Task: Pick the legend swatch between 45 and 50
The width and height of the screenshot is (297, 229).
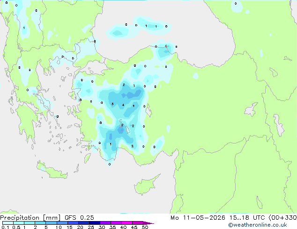Action: [x=138, y=223]
